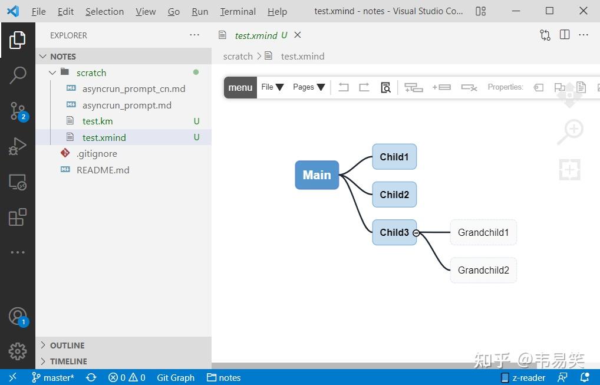Collapse Child3 node with minus toggle
This screenshot has width=600, height=385.
(416, 233)
